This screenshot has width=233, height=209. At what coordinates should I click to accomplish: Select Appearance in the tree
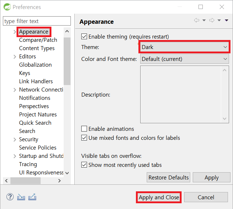[x=33, y=32]
